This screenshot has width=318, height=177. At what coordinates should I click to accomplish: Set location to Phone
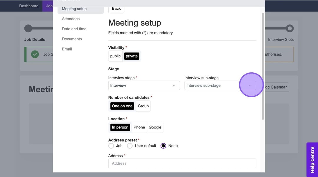139,127
